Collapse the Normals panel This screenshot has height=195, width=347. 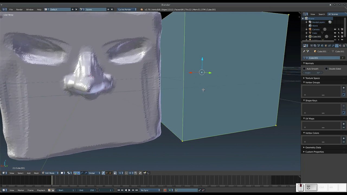coord(304,63)
